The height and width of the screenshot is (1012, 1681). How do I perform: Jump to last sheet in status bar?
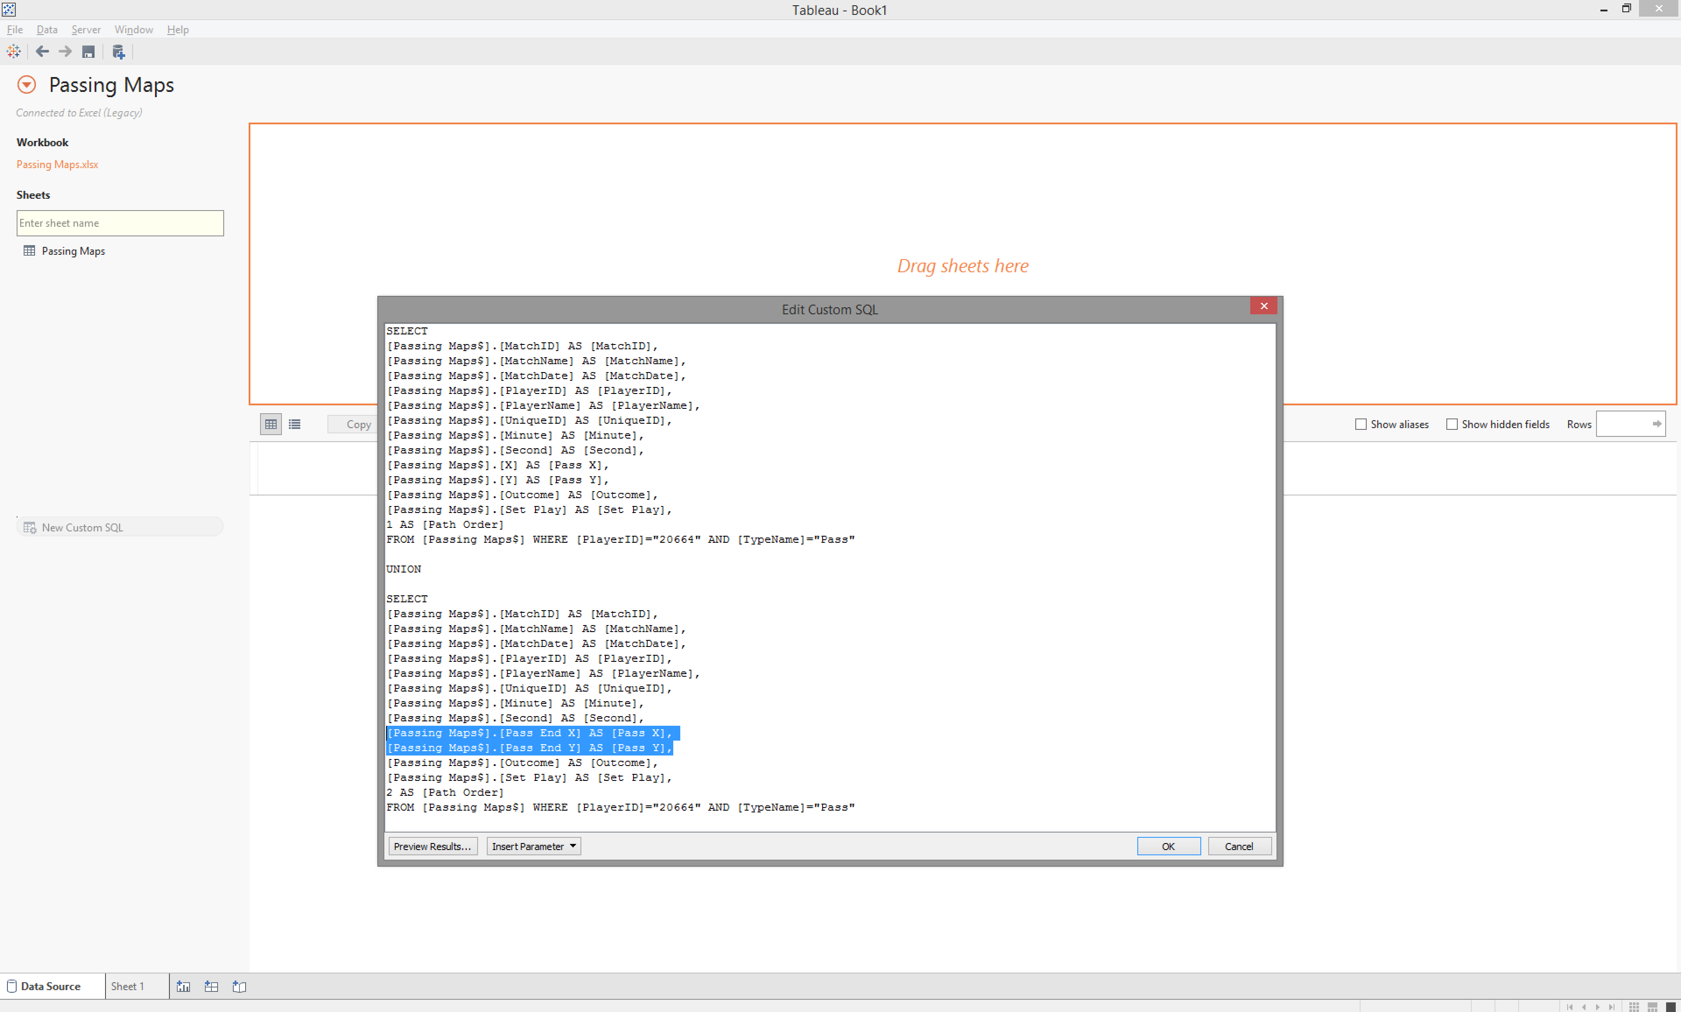[1611, 1007]
